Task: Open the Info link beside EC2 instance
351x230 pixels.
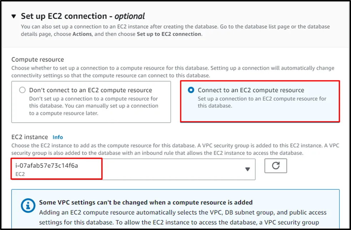Action: pyautogui.click(x=57, y=137)
